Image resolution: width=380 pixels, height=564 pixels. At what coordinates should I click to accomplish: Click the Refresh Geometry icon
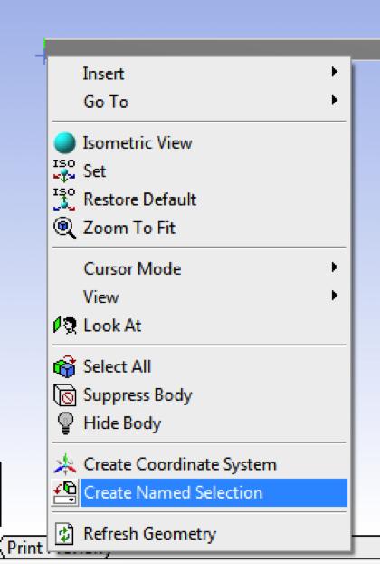[64, 534]
